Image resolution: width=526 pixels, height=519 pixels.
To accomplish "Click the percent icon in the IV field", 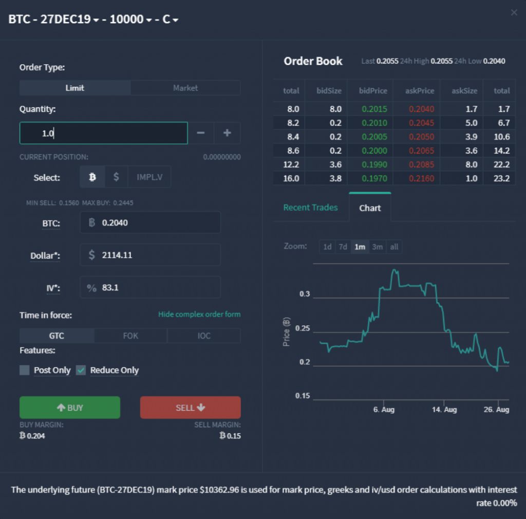I will pos(91,287).
